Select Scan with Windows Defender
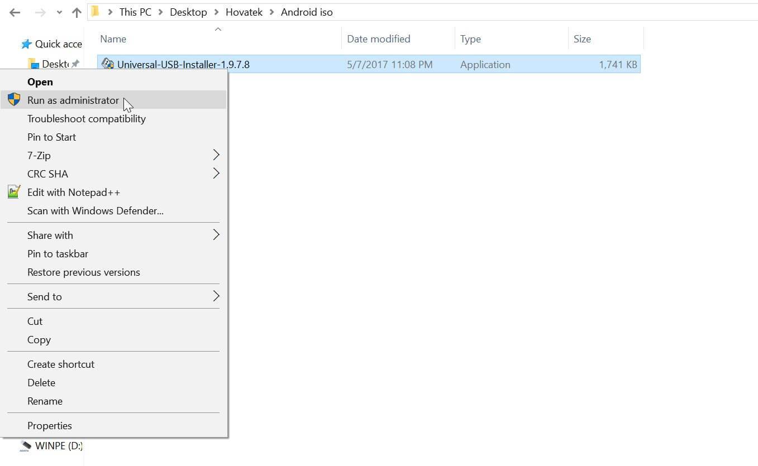The width and height of the screenshot is (758, 466). pos(95,210)
